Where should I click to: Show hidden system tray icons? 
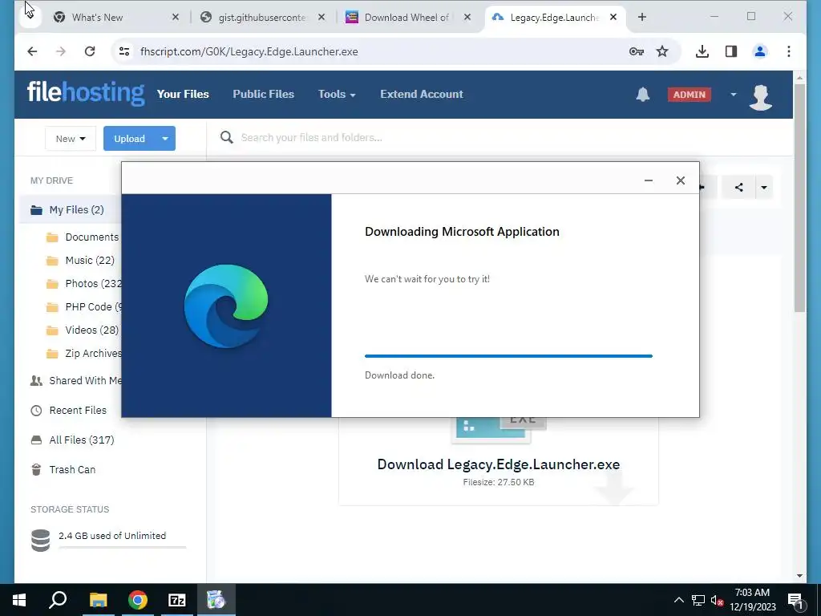[678, 600]
